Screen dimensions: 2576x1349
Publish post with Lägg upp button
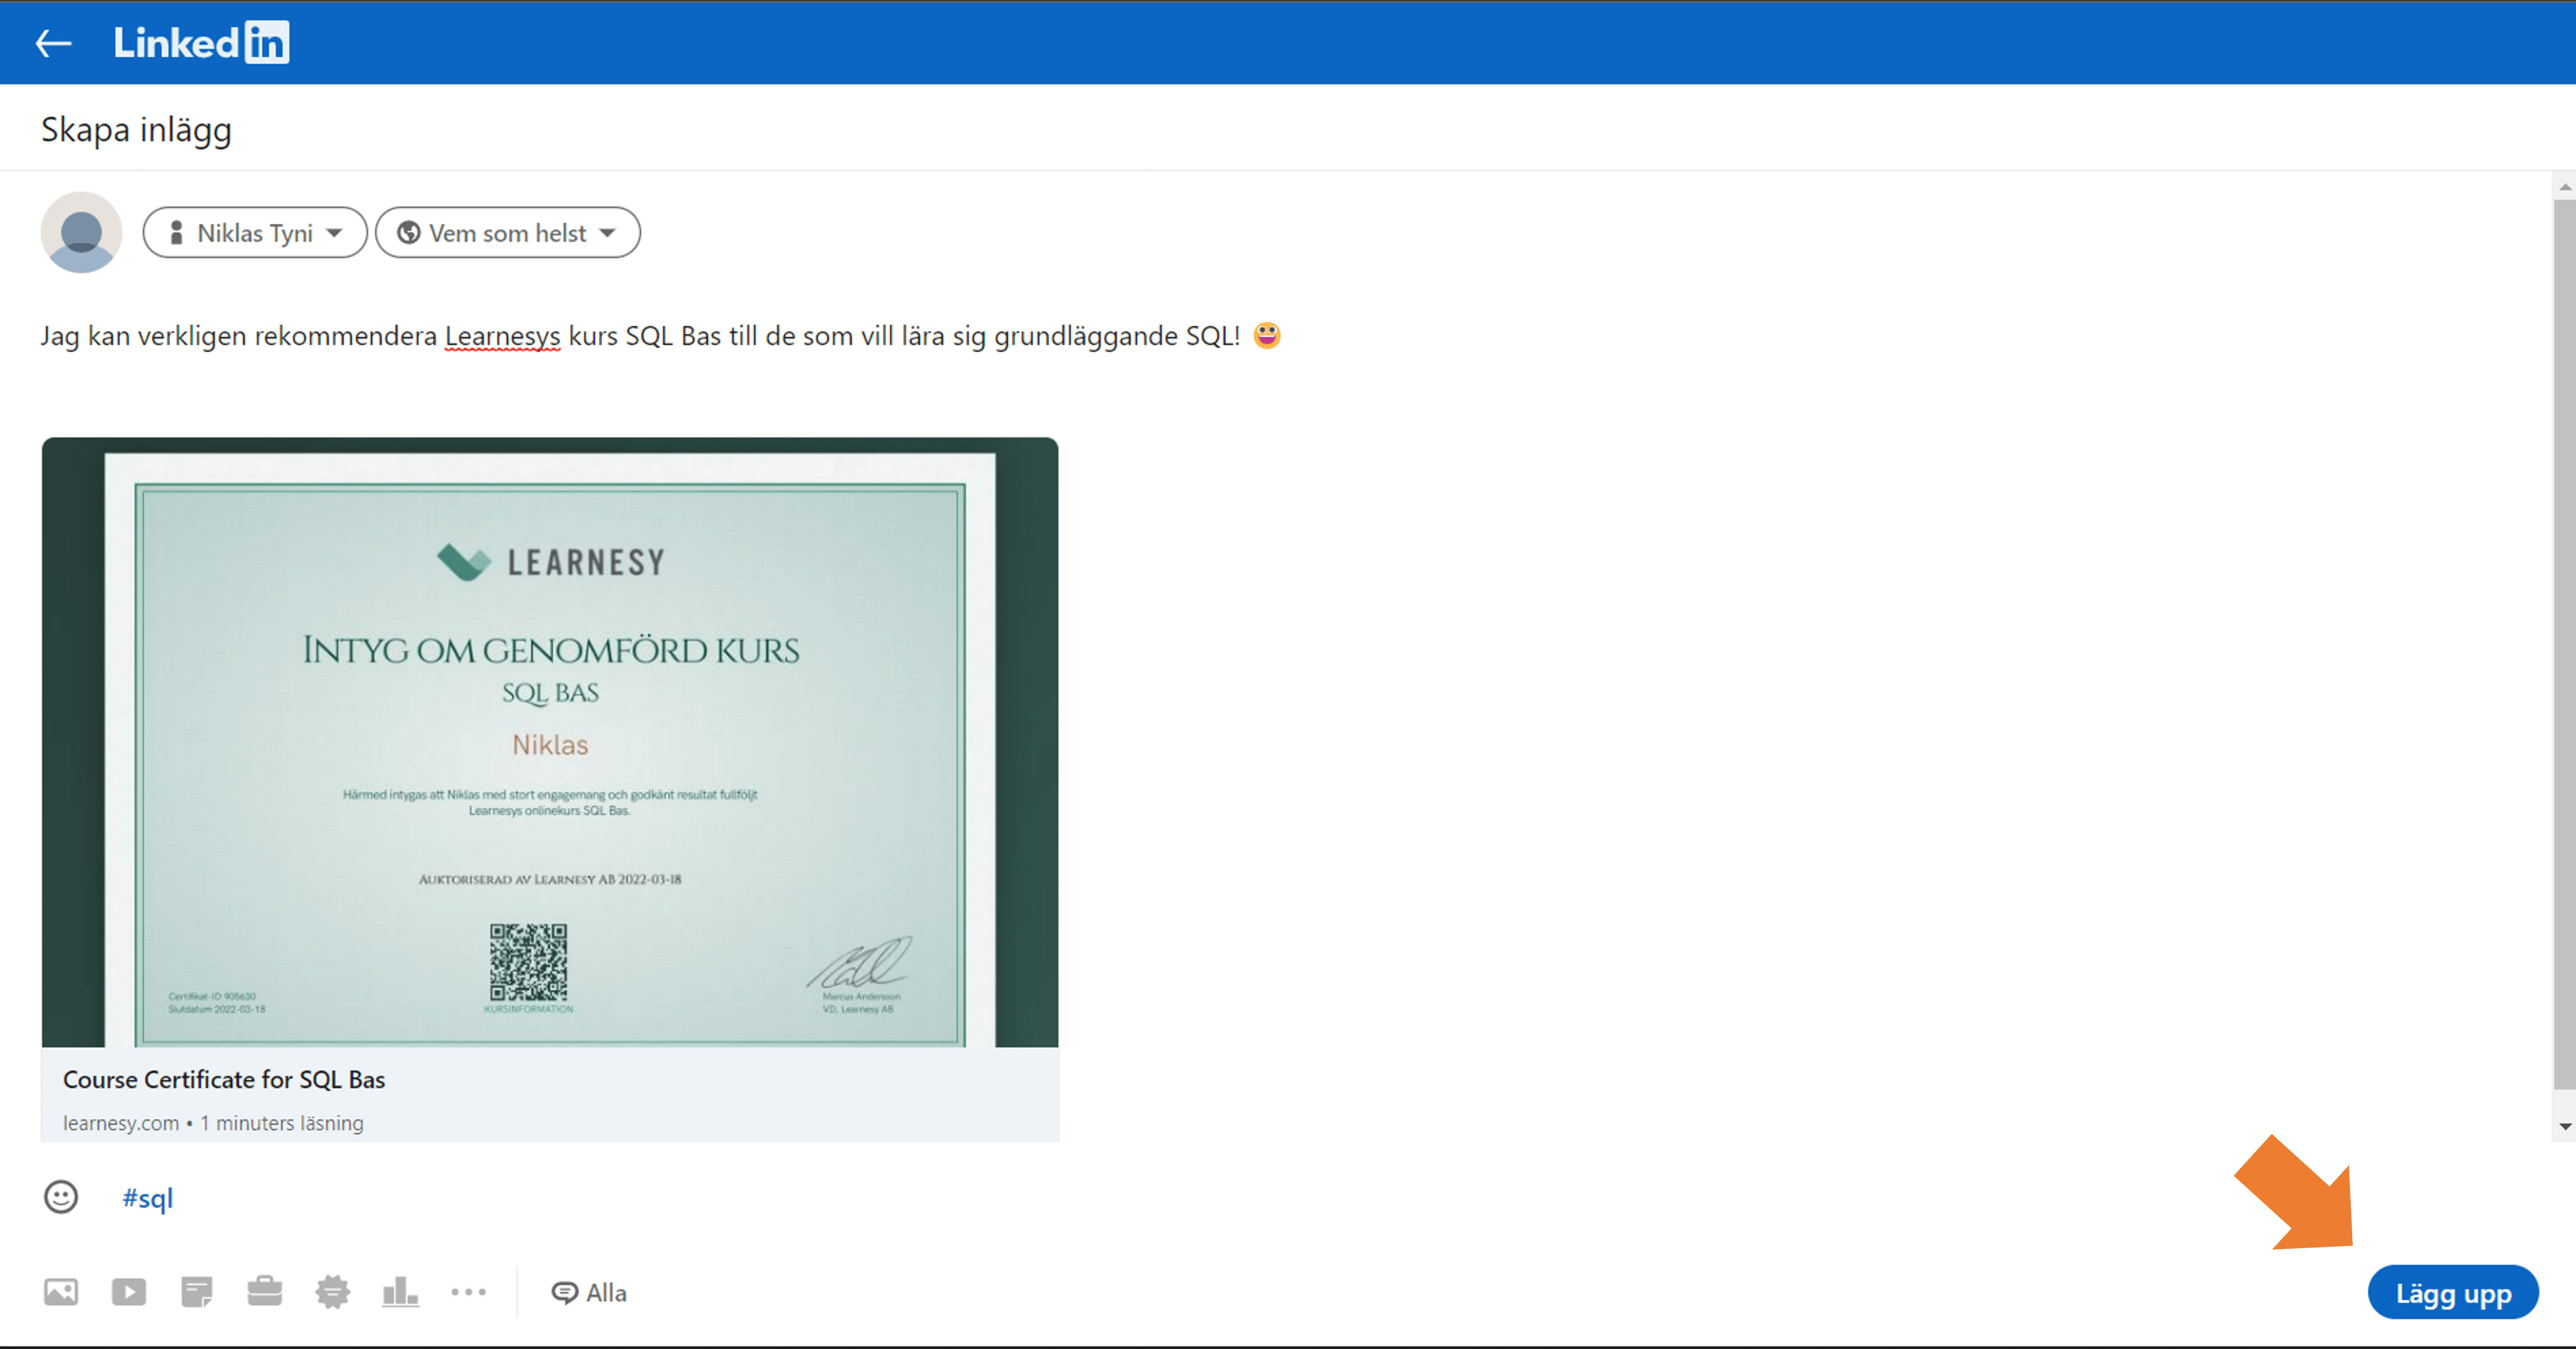coord(2453,1293)
